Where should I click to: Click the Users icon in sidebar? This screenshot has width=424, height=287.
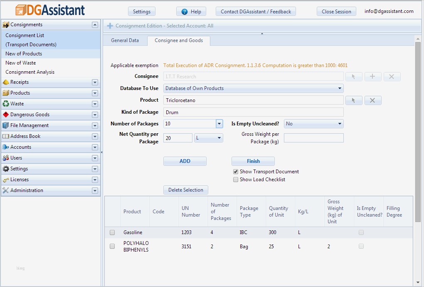coord(6,158)
